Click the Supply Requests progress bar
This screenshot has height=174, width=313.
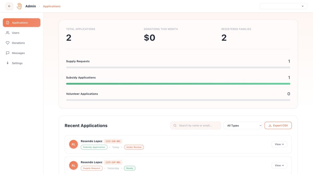(x=178, y=67)
